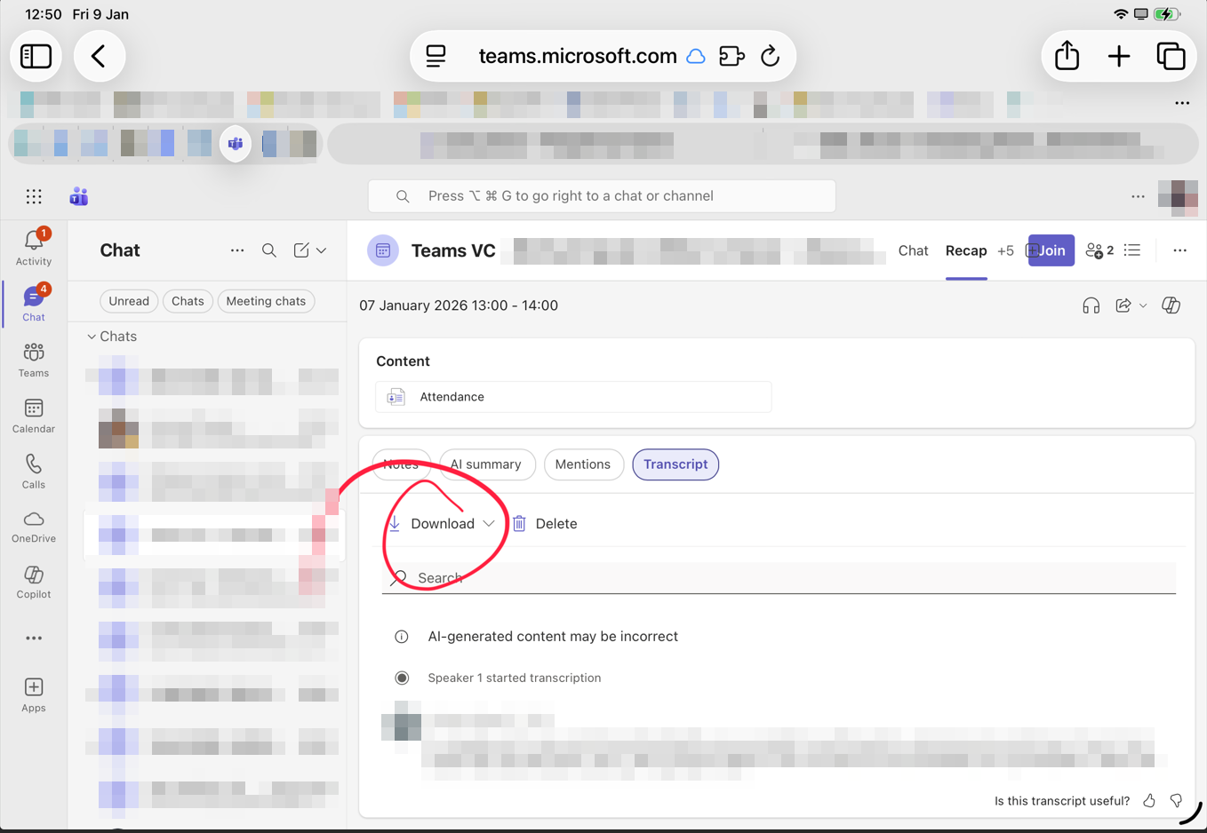Expand the new chat options chevron
Image resolution: width=1207 pixels, height=833 pixels.
tap(322, 250)
